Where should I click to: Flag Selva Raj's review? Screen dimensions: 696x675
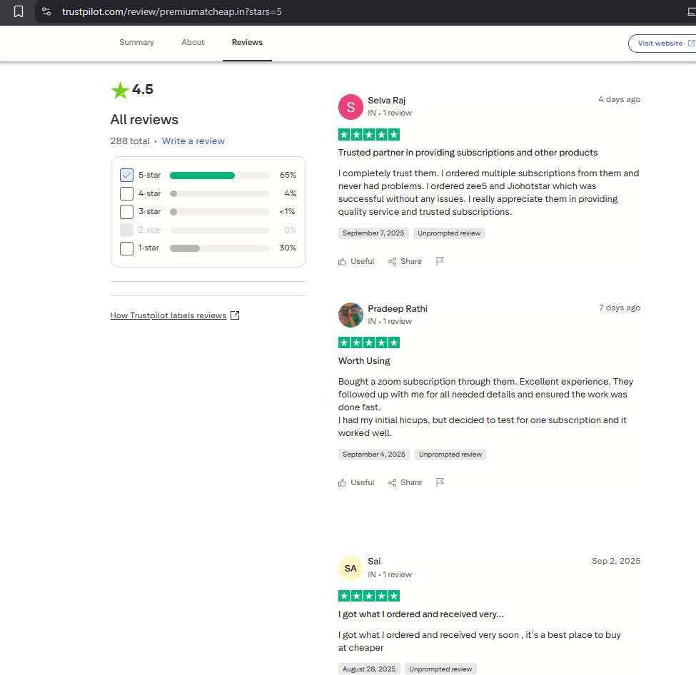[x=440, y=261]
